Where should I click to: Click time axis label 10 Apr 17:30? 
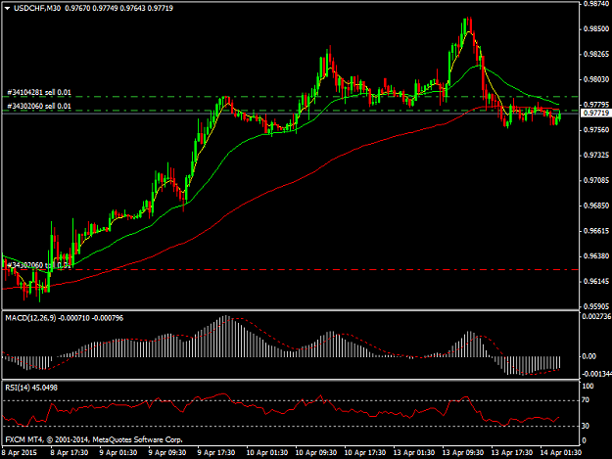(365, 453)
